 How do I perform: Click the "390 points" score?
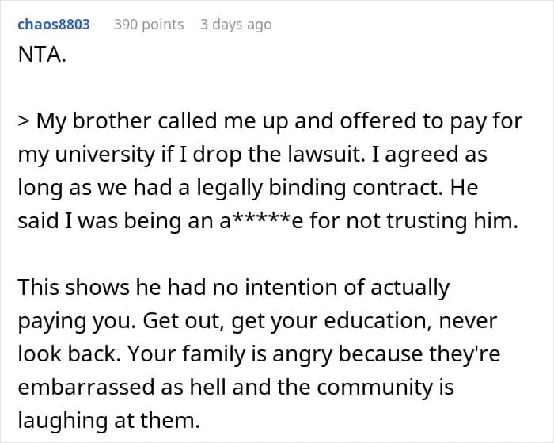coord(149,25)
